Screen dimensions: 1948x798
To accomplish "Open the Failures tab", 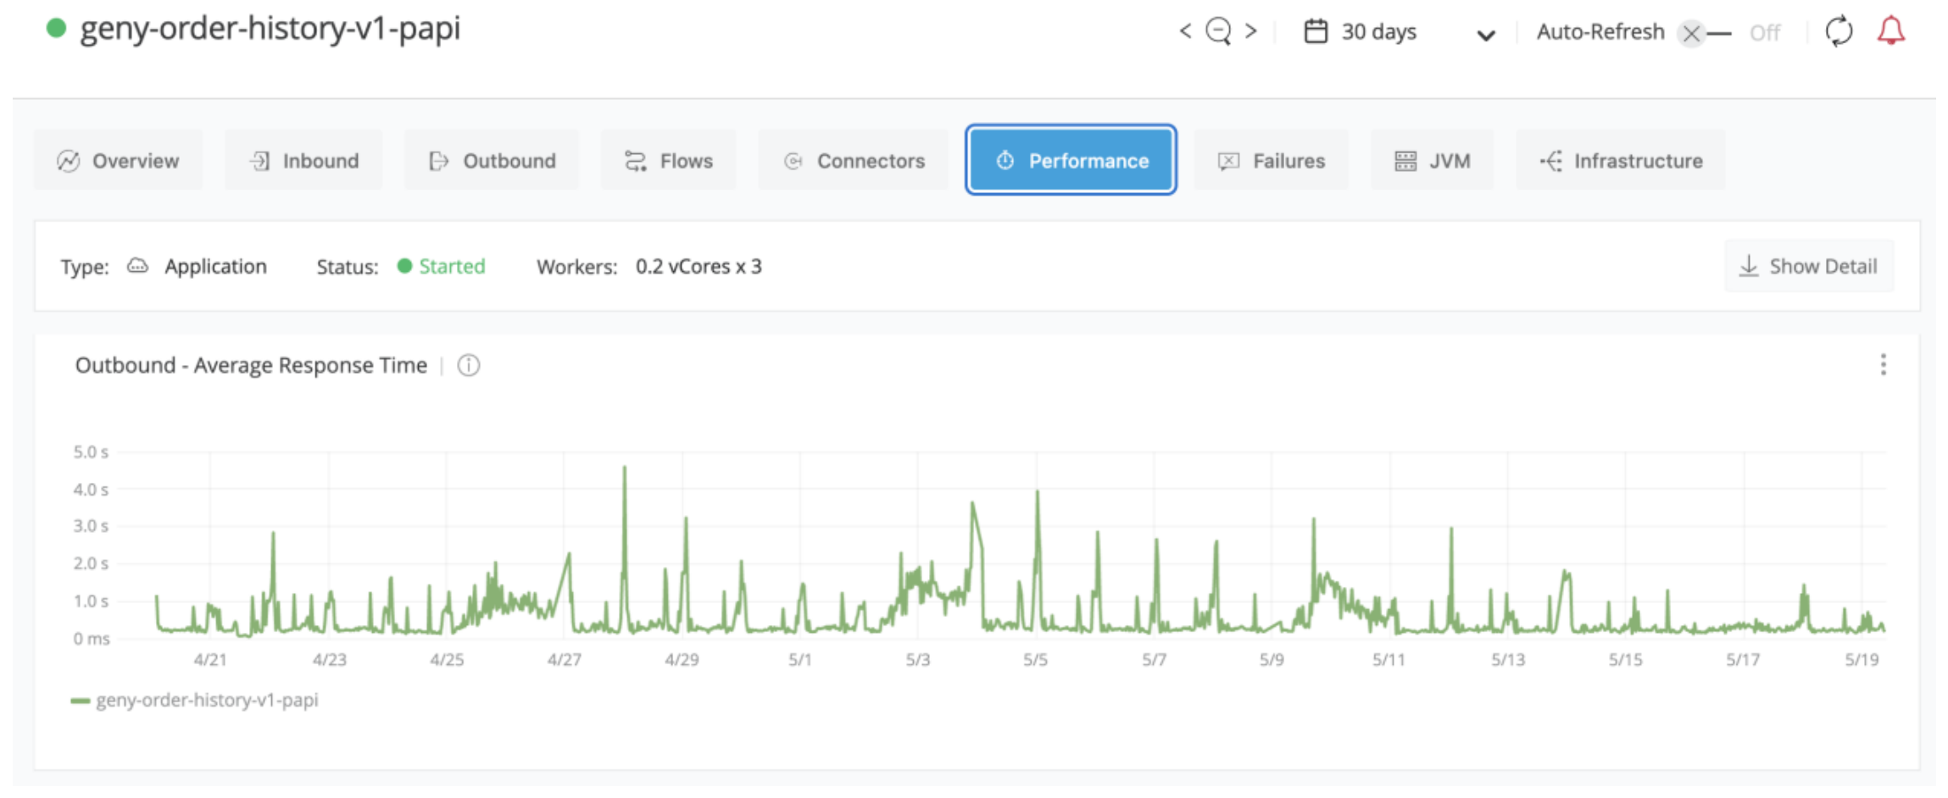I will (x=1271, y=160).
